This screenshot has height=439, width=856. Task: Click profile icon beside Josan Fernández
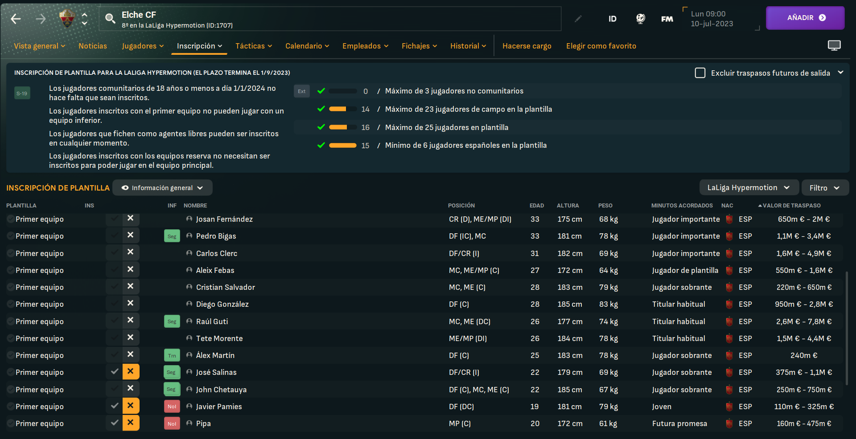click(x=189, y=219)
